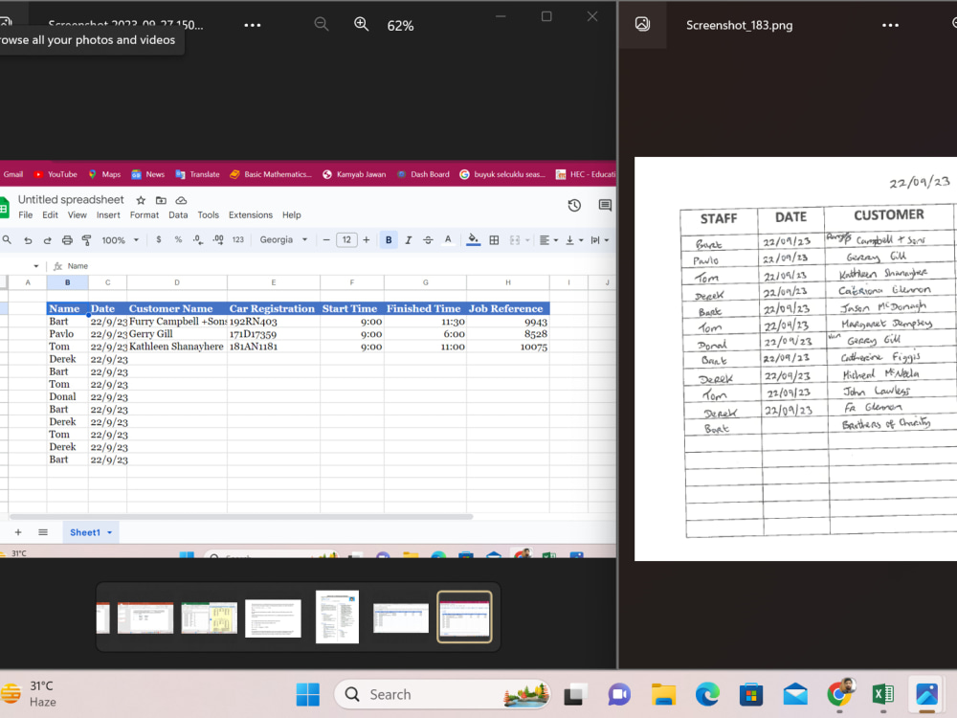
Task: Click the Windows Start button
Action: (x=307, y=694)
